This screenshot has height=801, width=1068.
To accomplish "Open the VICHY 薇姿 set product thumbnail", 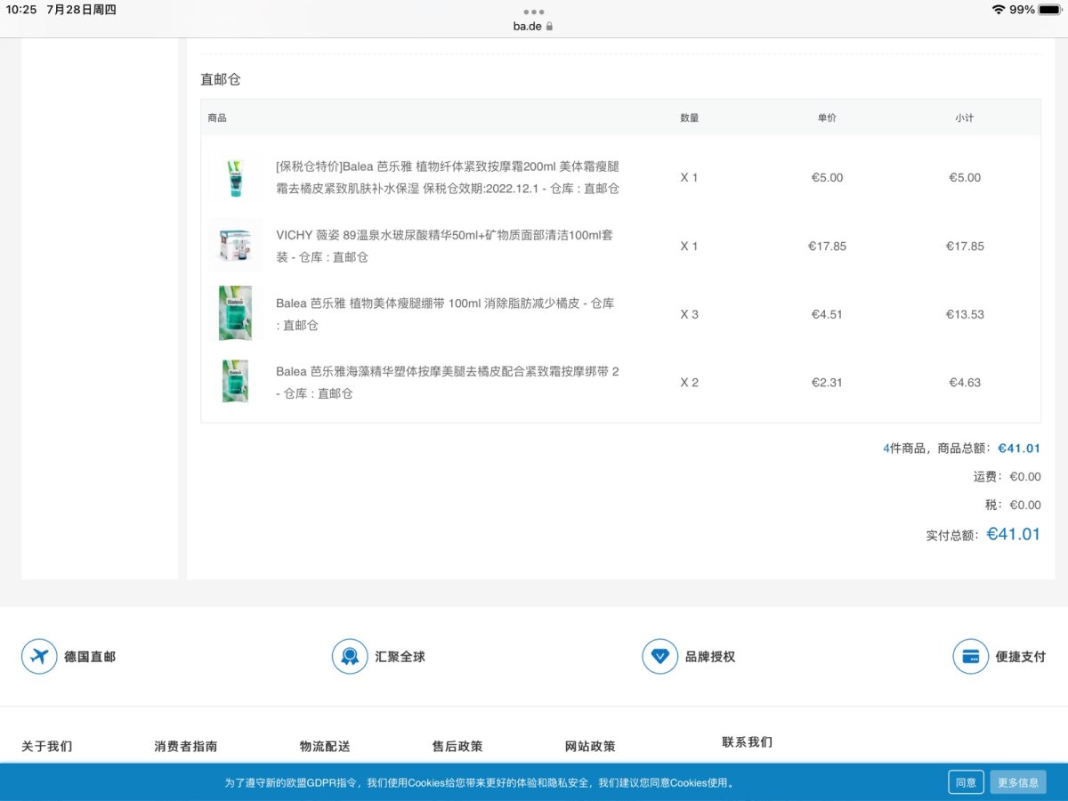I will click(x=235, y=246).
